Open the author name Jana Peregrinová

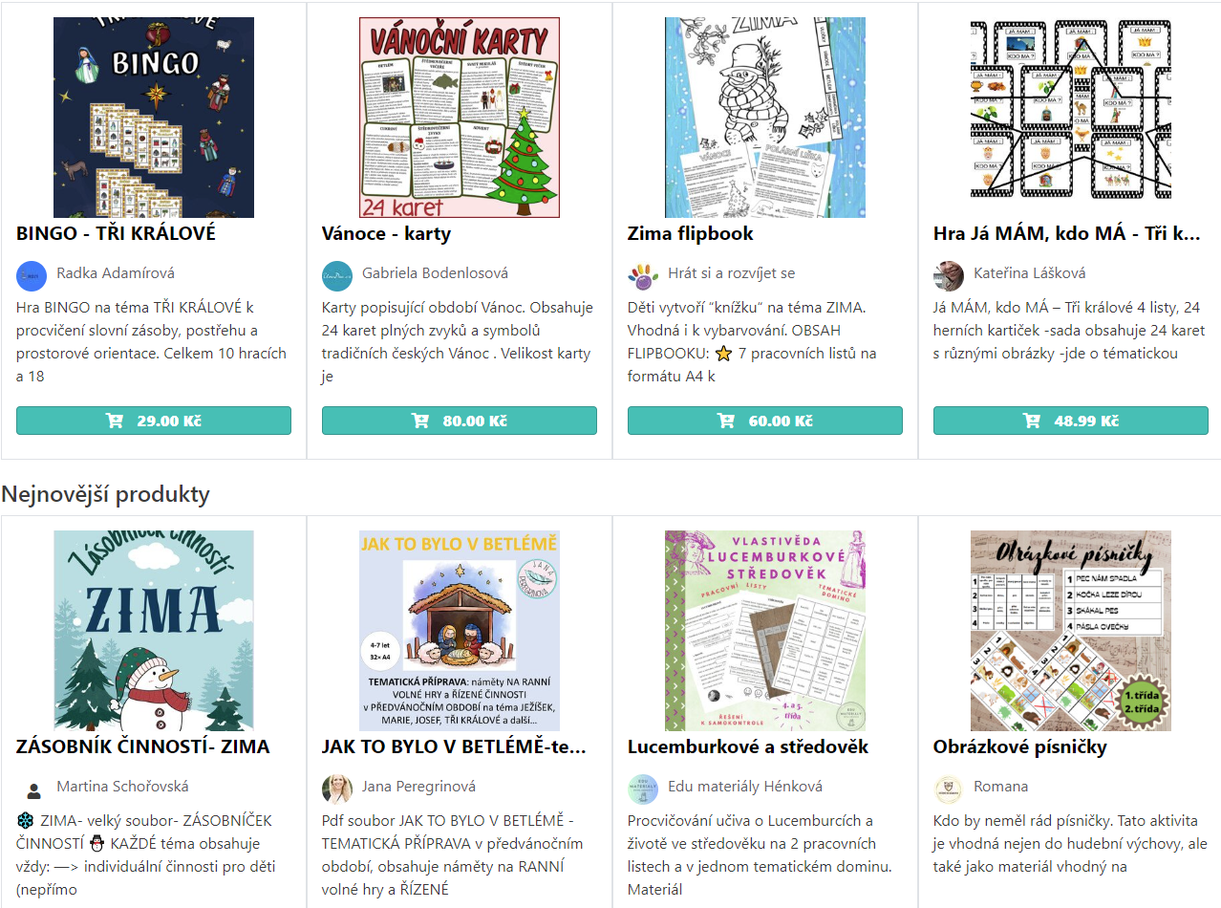pos(418,787)
